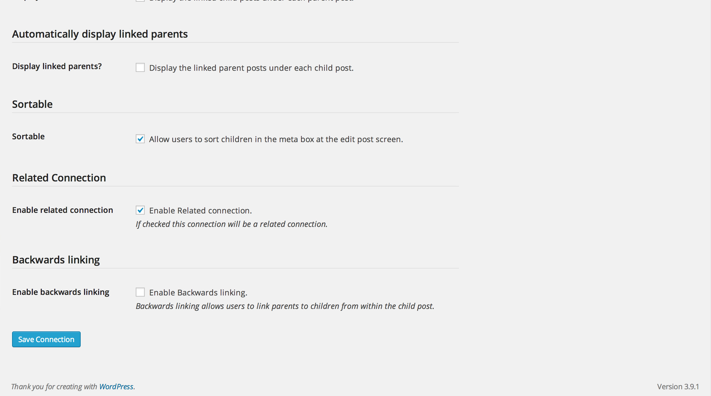Click the 'Related Connection' section heading
This screenshot has width=711, height=396.
point(59,178)
